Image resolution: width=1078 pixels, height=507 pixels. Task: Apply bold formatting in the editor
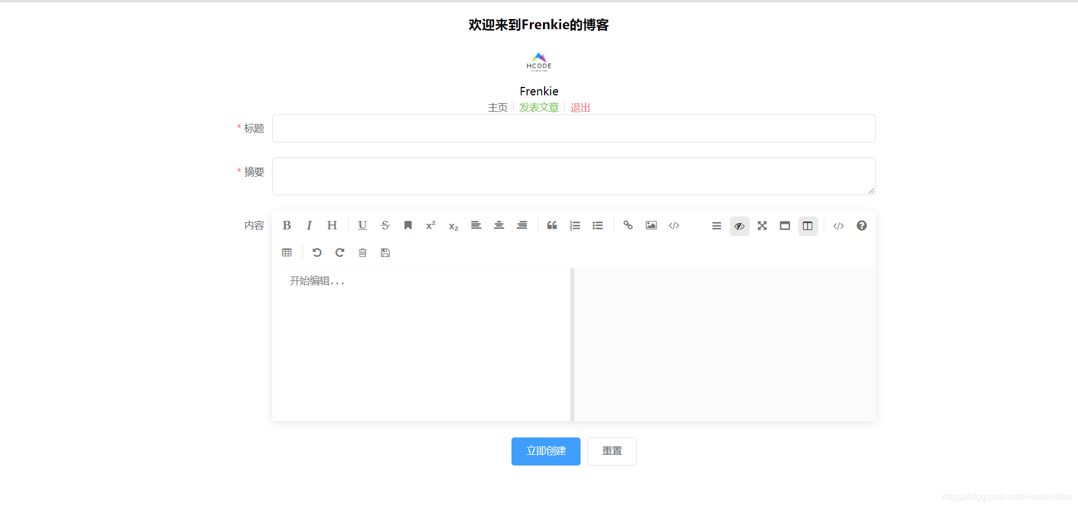click(286, 225)
